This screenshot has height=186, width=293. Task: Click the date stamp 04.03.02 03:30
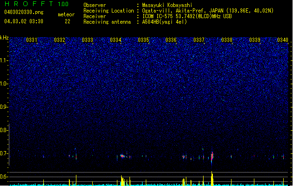tap(24, 21)
